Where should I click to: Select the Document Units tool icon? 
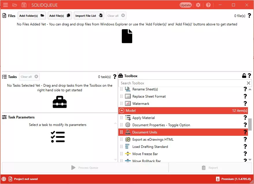pos(128,132)
